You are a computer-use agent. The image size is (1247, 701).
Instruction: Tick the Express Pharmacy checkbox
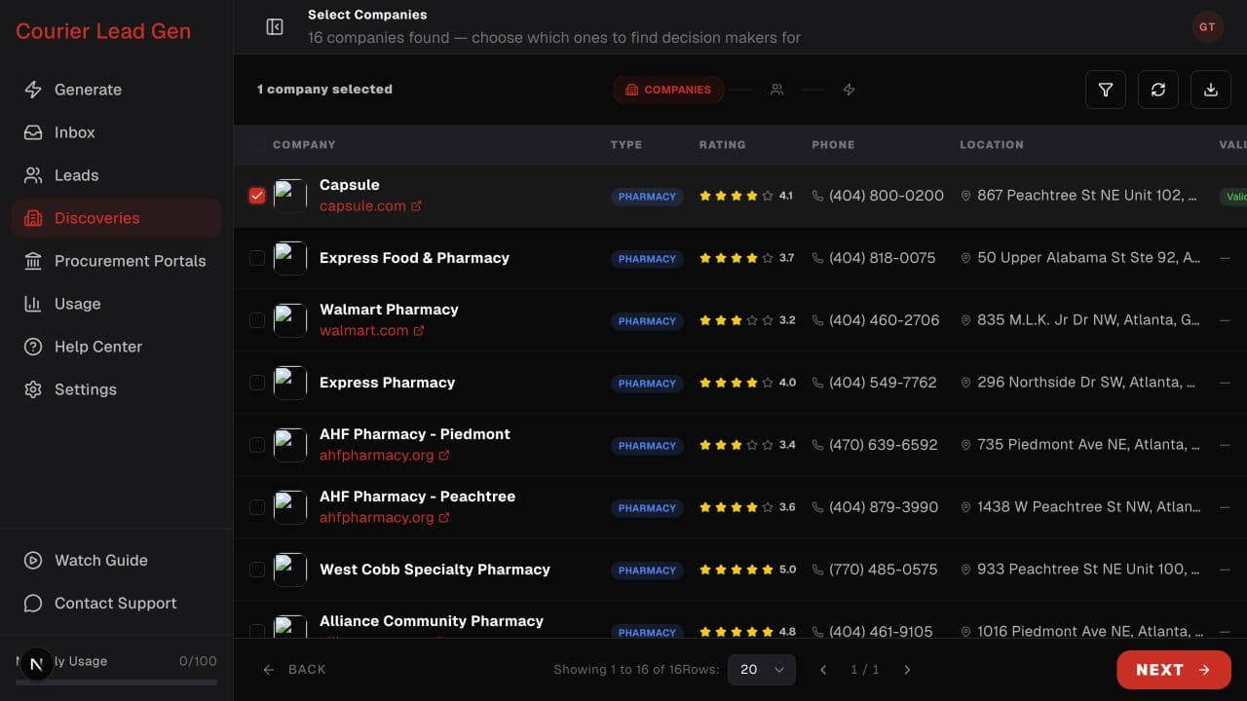click(x=257, y=383)
